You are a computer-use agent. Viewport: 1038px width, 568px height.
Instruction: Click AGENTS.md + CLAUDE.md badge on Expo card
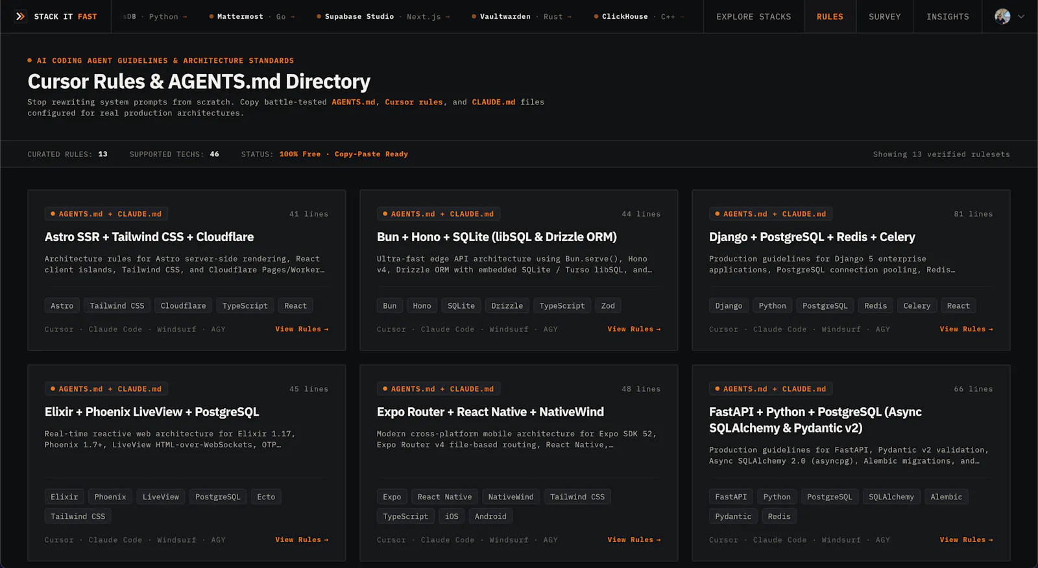439,389
